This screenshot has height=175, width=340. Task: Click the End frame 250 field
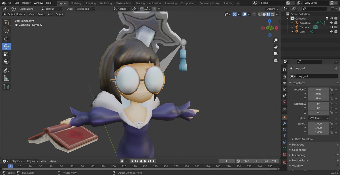270,161
